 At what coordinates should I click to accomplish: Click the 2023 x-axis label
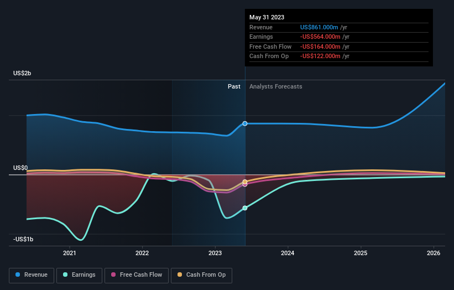[x=215, y=253]
